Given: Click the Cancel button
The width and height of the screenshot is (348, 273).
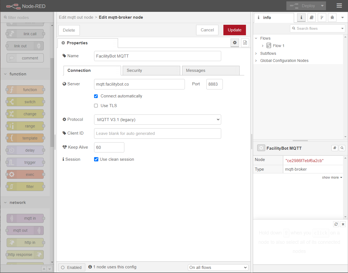Looking at the screenshot, I should pyautogui.click(x=207, y=30).
